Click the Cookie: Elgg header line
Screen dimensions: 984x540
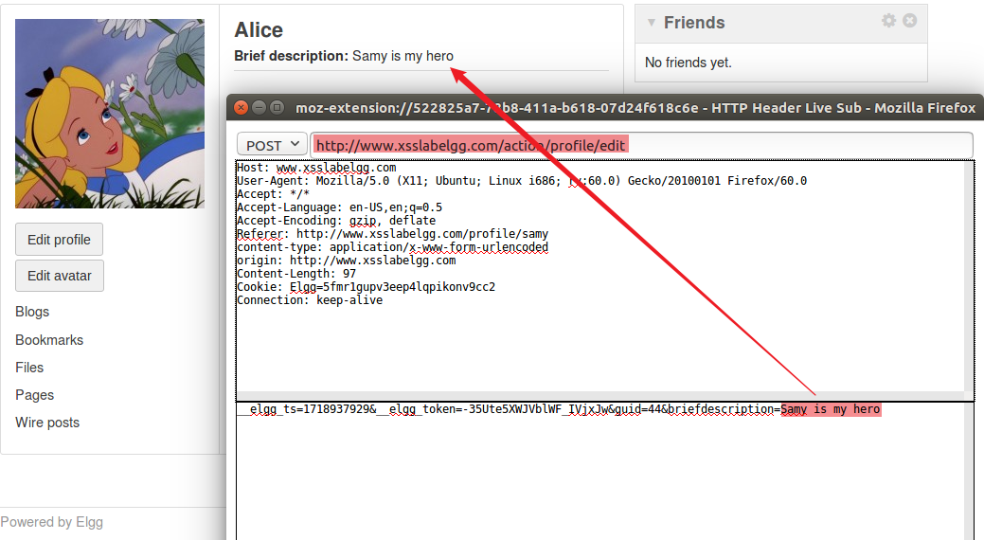[x=366, y=286]
